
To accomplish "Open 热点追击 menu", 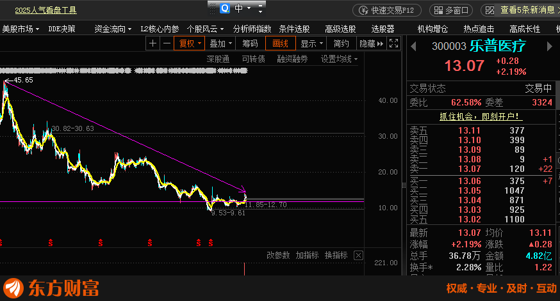I will coord(479,29).
